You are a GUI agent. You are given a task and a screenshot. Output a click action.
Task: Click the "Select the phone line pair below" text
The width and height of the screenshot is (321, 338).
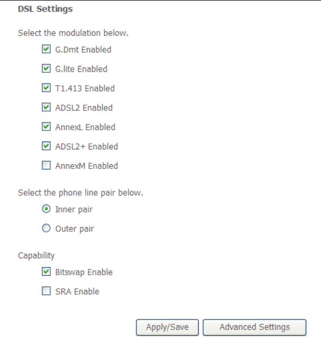click(x=80, y=193)
